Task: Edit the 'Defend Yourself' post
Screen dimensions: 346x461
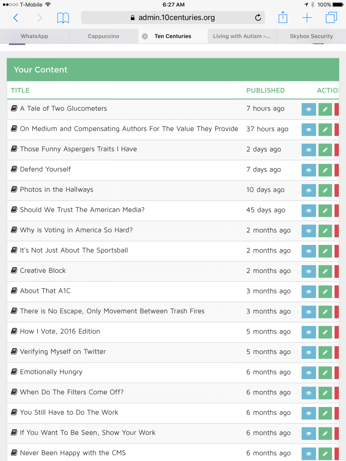Action: point(325,170)
